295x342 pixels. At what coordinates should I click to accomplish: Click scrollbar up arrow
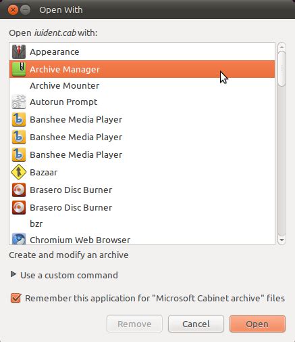point(281,47)
